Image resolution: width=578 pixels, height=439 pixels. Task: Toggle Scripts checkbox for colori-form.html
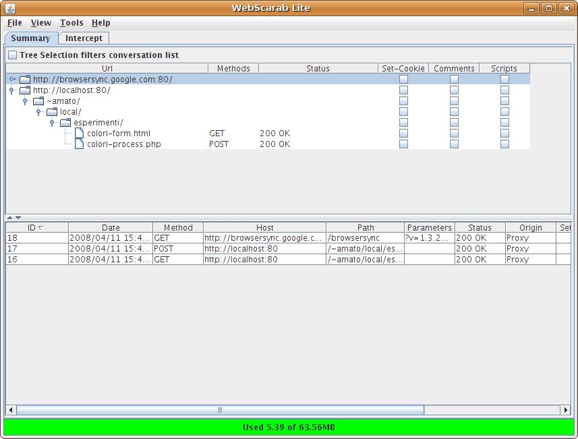(504, 133)
